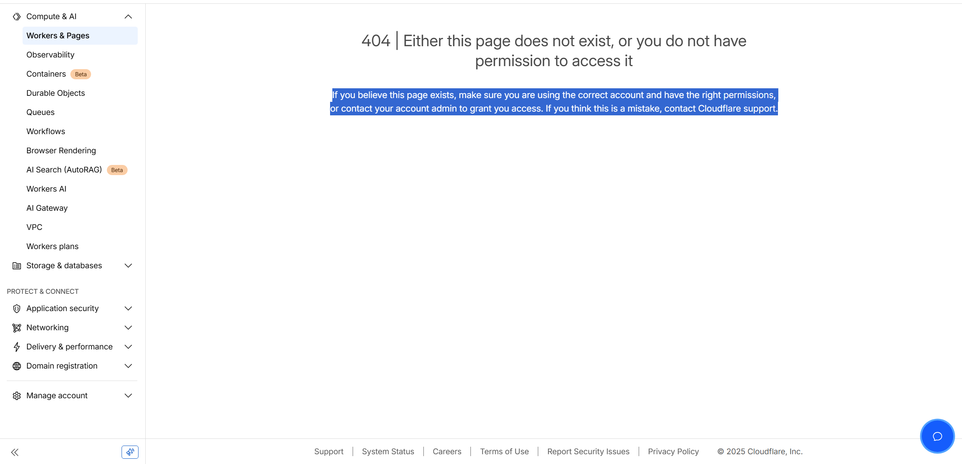Click the Domain registration globe icon
Screen dimensions: 962x464
click(x=17, y=366)
